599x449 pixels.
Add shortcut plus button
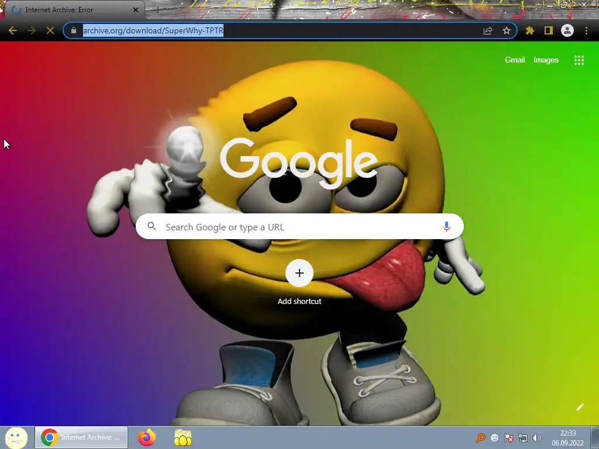pos(299,273)
